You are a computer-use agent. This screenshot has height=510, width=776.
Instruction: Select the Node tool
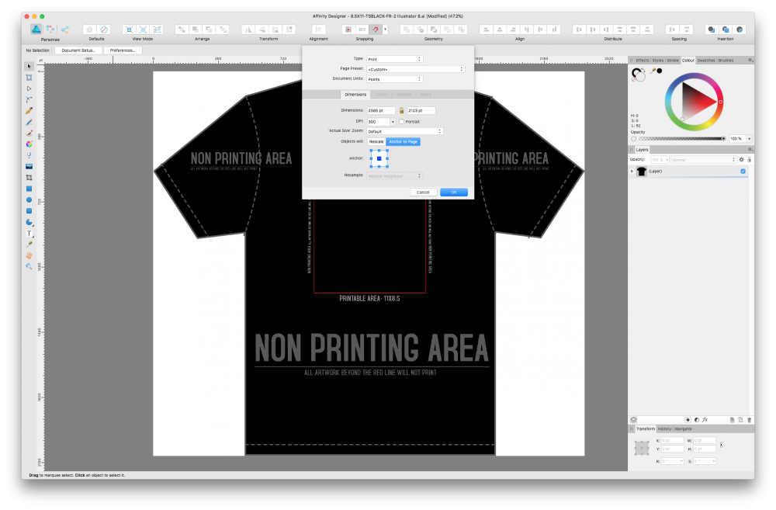pyautogui.click(x=29, y=88)
